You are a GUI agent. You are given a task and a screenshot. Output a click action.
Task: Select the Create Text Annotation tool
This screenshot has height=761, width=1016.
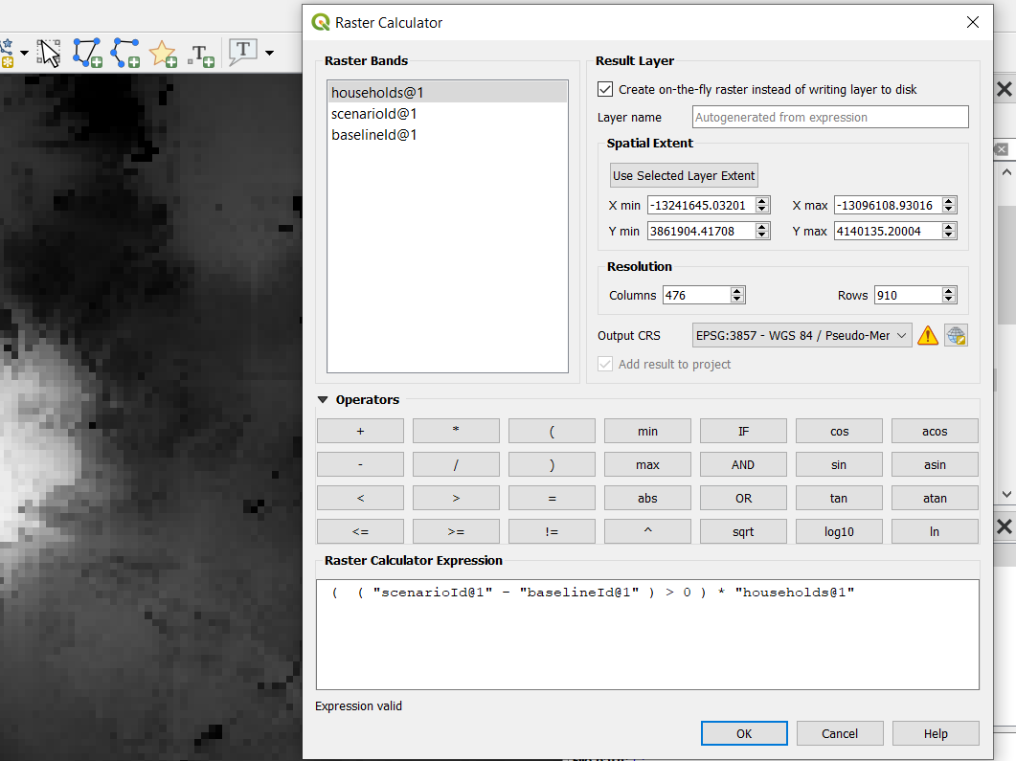click(200, 54)
